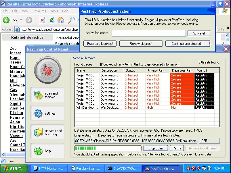This screenshot has height=173, width=231.
Task: Click the PestTrap bug icon in system tray
Action: (188, 168)
